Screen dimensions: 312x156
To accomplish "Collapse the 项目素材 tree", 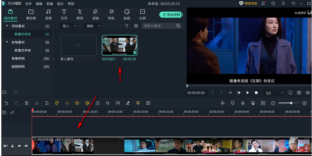I will click(7, 26).
